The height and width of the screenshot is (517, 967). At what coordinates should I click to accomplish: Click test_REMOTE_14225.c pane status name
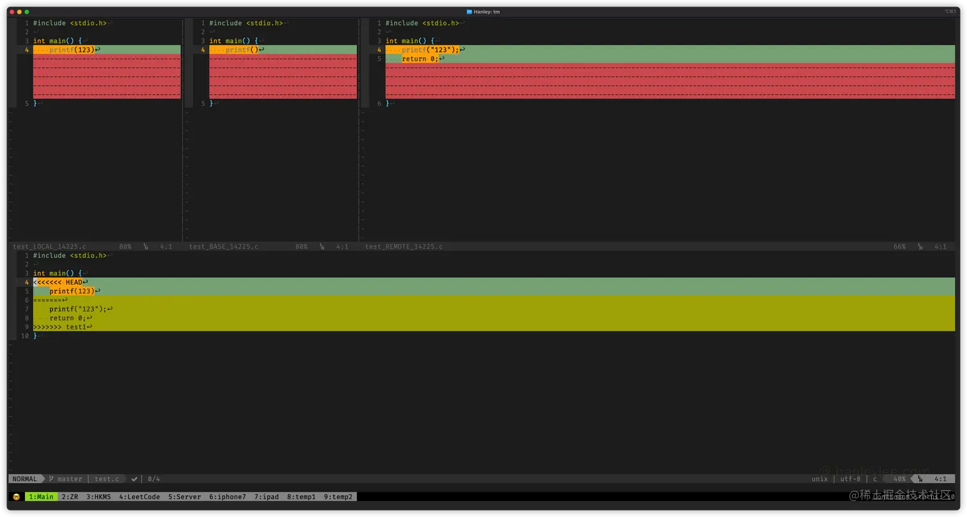(x=404, y=246)
